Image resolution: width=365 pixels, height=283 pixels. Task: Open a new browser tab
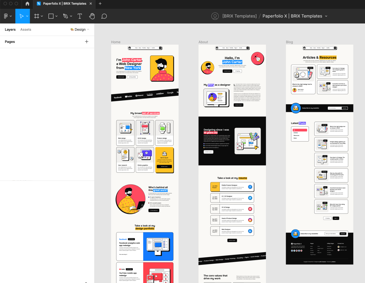(100, 4)
